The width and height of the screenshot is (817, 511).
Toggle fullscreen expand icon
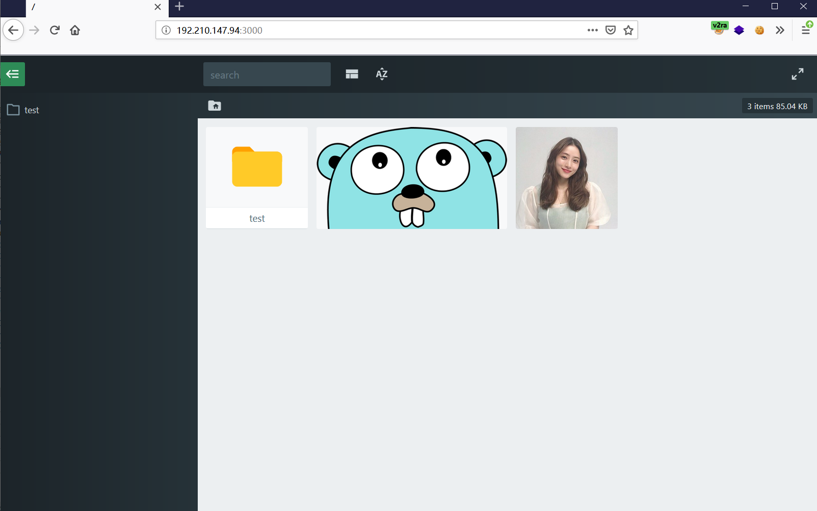(798, 74)
